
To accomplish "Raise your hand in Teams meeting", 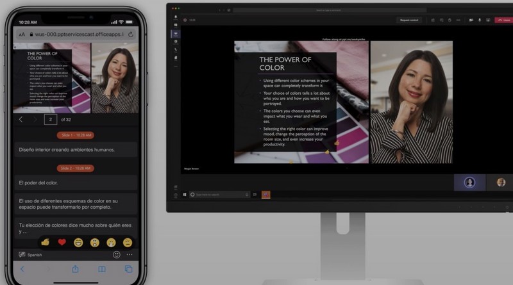I will click(450, 20).
